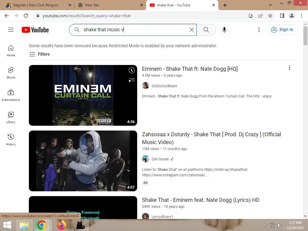Visit Zah Sosaa channel name

(x=160, y=159)
